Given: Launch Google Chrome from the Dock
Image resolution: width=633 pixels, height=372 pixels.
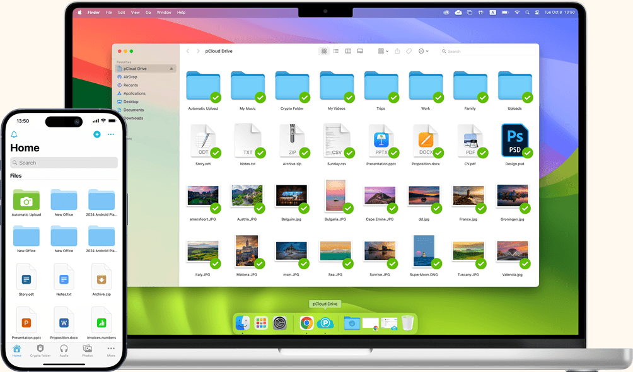Looking at the screenshot, I should (306, 323).
